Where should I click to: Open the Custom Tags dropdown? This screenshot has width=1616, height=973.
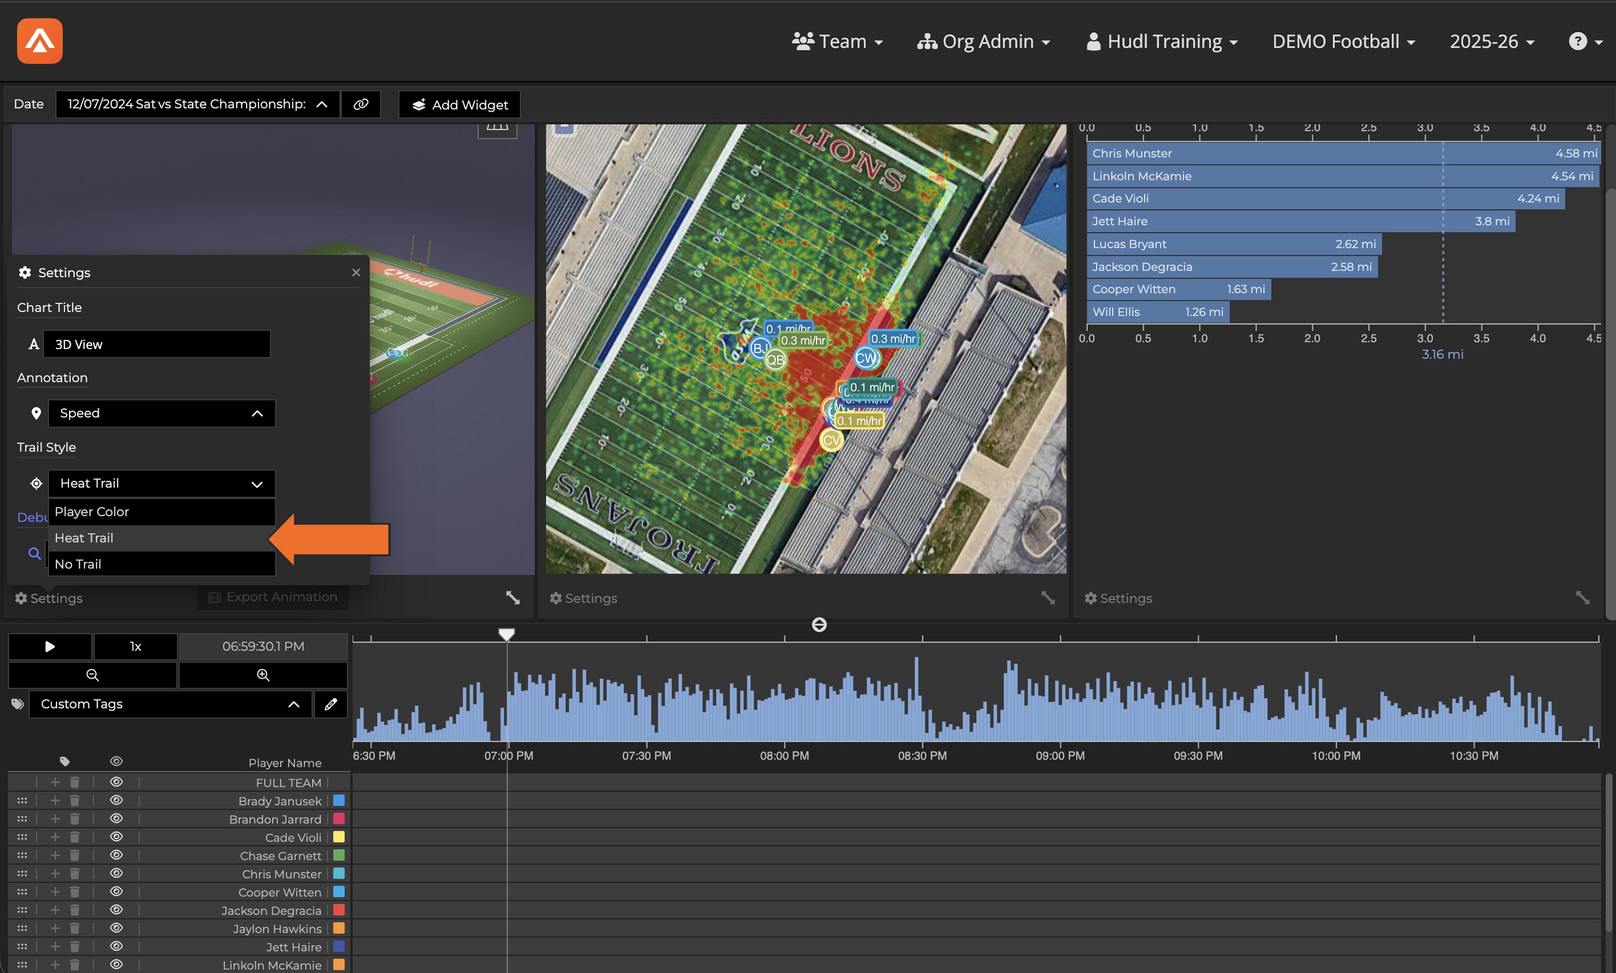point(171,704)
